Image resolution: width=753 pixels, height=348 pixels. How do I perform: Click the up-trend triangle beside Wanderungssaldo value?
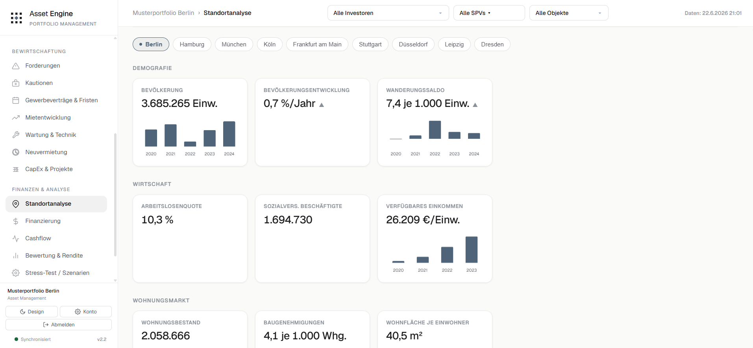475,105
